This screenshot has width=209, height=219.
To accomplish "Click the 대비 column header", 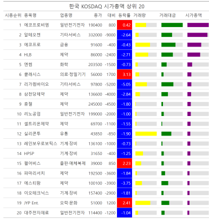I will (x=112, y=15).
